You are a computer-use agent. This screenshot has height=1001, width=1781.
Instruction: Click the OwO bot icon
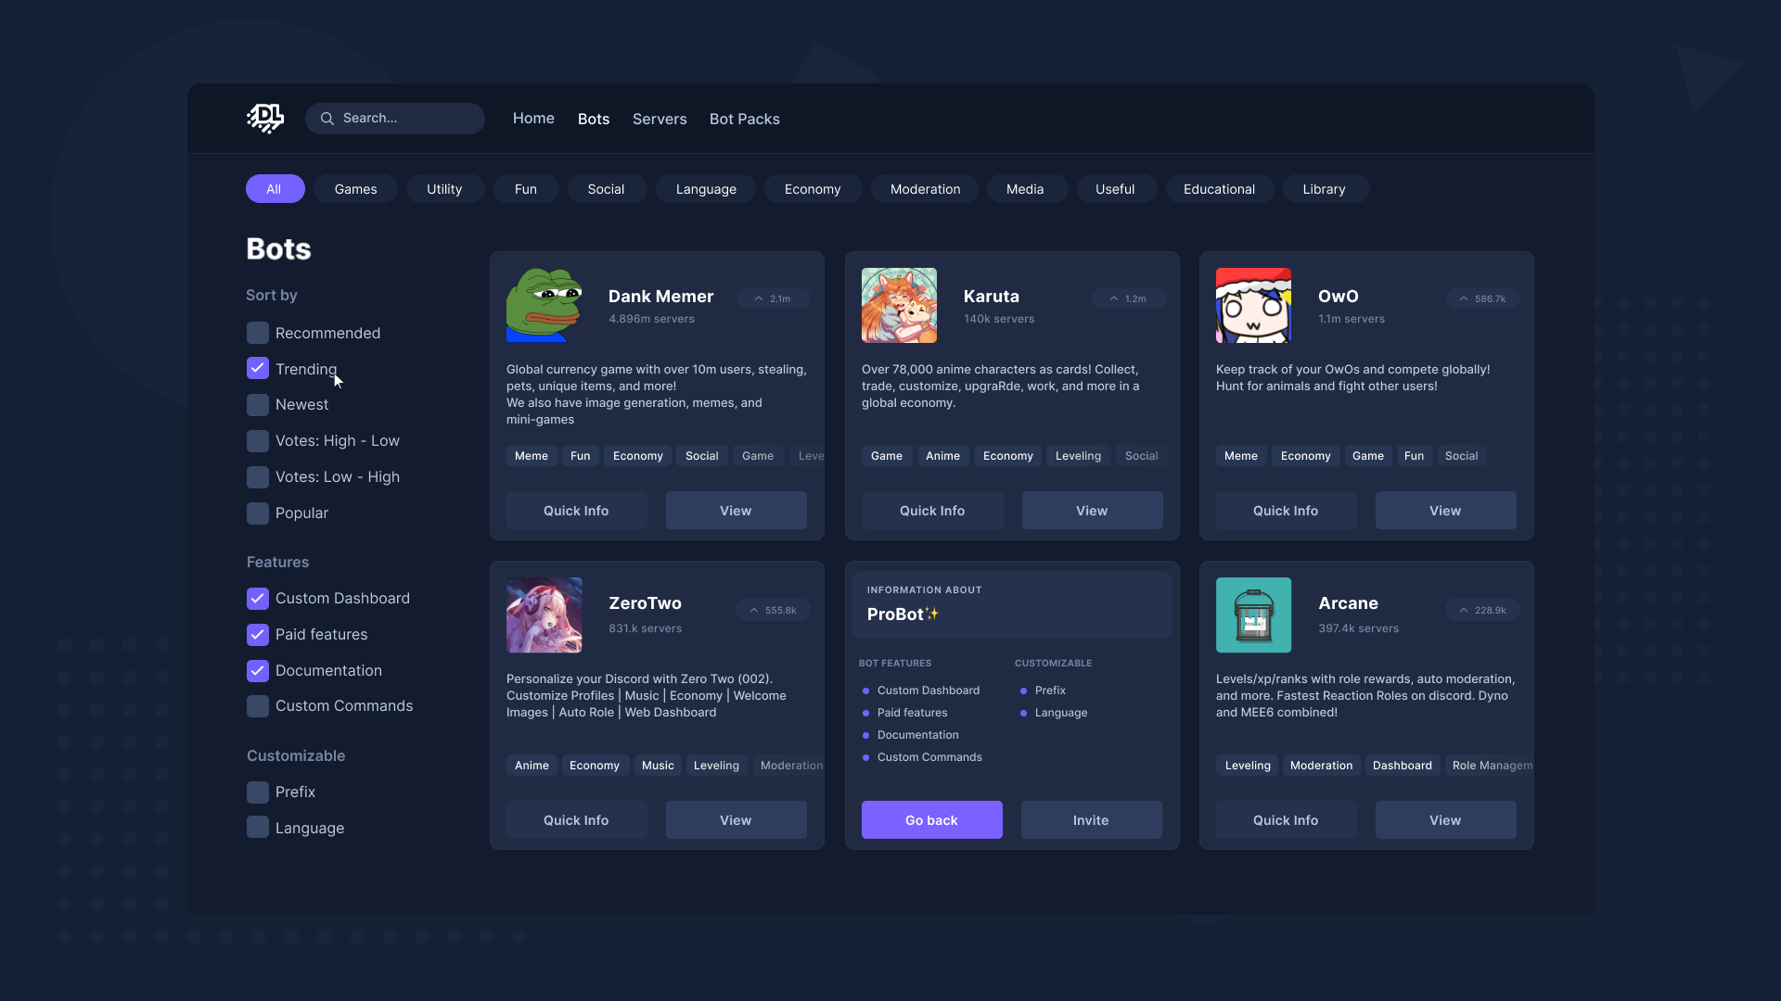(1252, 306)
